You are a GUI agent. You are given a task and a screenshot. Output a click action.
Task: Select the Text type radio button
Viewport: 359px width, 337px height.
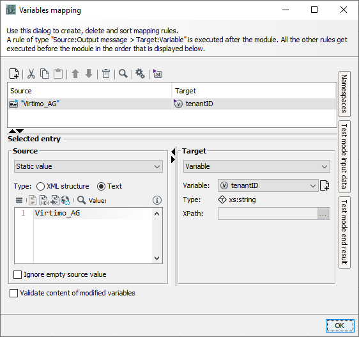click(101, 186)
